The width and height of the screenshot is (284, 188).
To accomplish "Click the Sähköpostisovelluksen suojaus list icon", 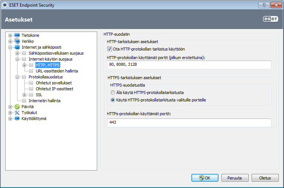I will [24, 53].
